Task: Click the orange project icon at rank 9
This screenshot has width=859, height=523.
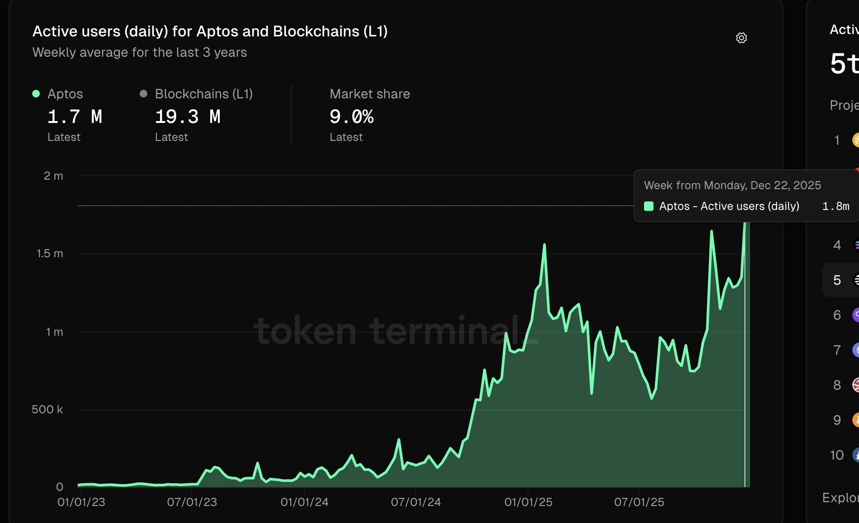Action: click(856, 420)
